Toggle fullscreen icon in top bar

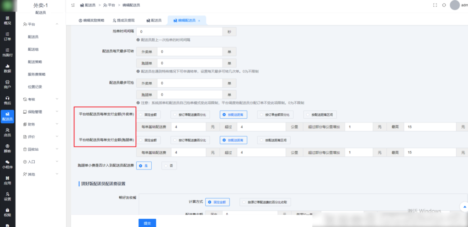click(435, 5)
